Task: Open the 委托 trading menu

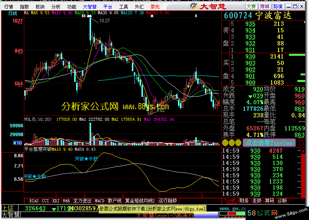Action: click(155, 7)
